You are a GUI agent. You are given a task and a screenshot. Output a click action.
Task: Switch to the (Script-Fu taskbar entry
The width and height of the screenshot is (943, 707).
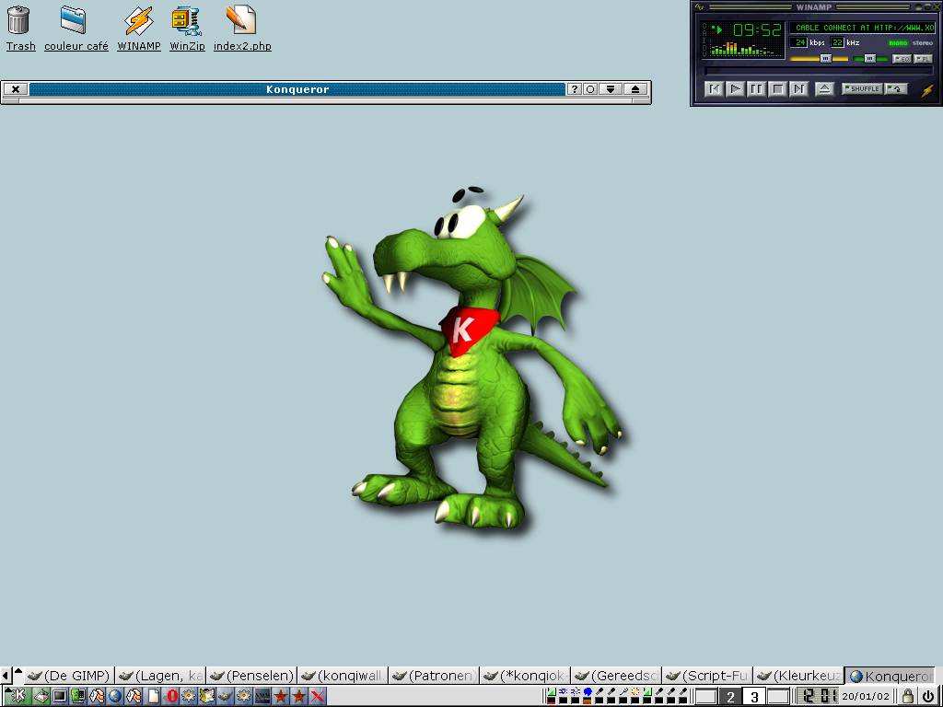(708, 676)
